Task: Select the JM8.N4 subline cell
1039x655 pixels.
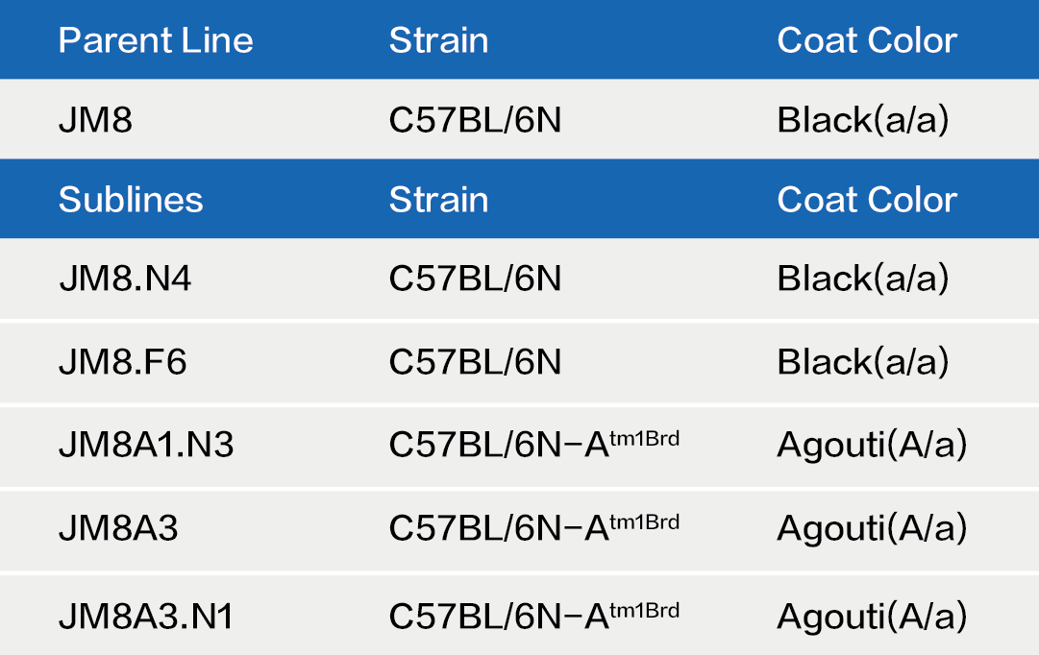Action: point(125,279)
